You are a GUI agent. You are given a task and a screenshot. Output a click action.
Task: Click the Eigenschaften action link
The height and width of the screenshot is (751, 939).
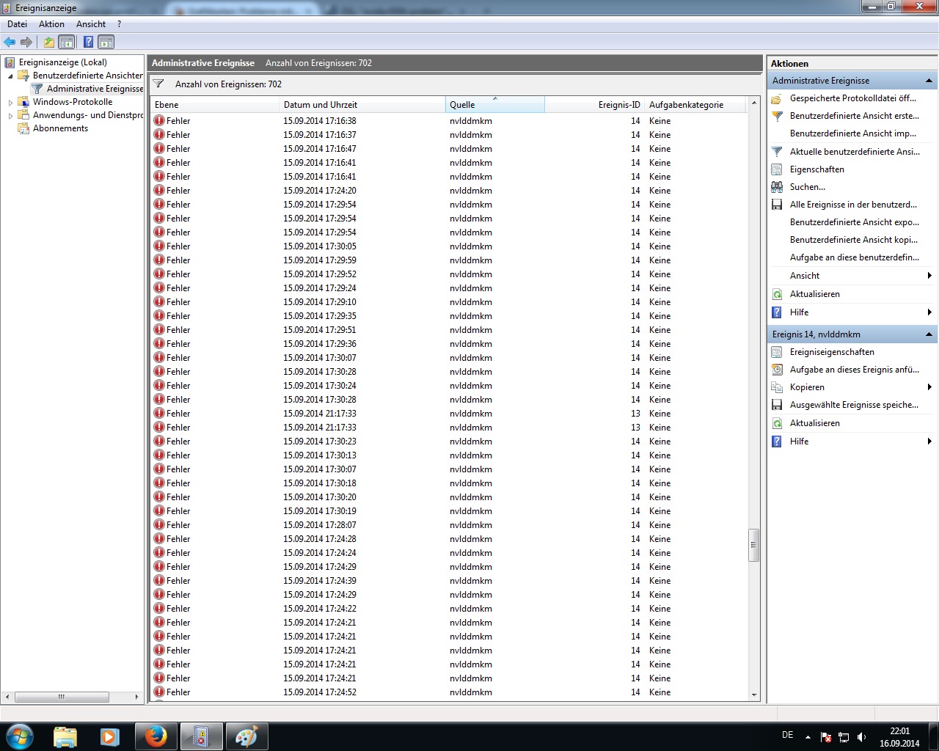click(x=816, y=169)
